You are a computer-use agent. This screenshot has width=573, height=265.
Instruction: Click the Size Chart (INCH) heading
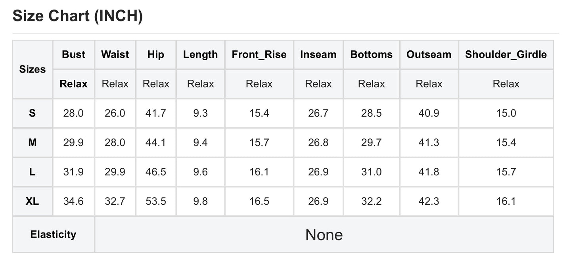[x=78, y=16]
